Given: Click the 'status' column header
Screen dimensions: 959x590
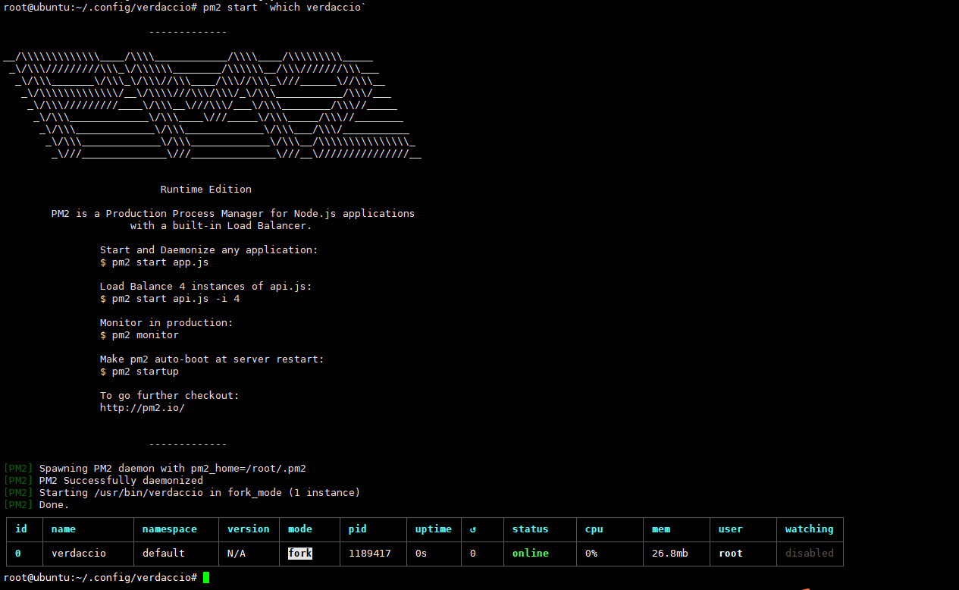Looking at the screenshot, I should coord(531,529).
